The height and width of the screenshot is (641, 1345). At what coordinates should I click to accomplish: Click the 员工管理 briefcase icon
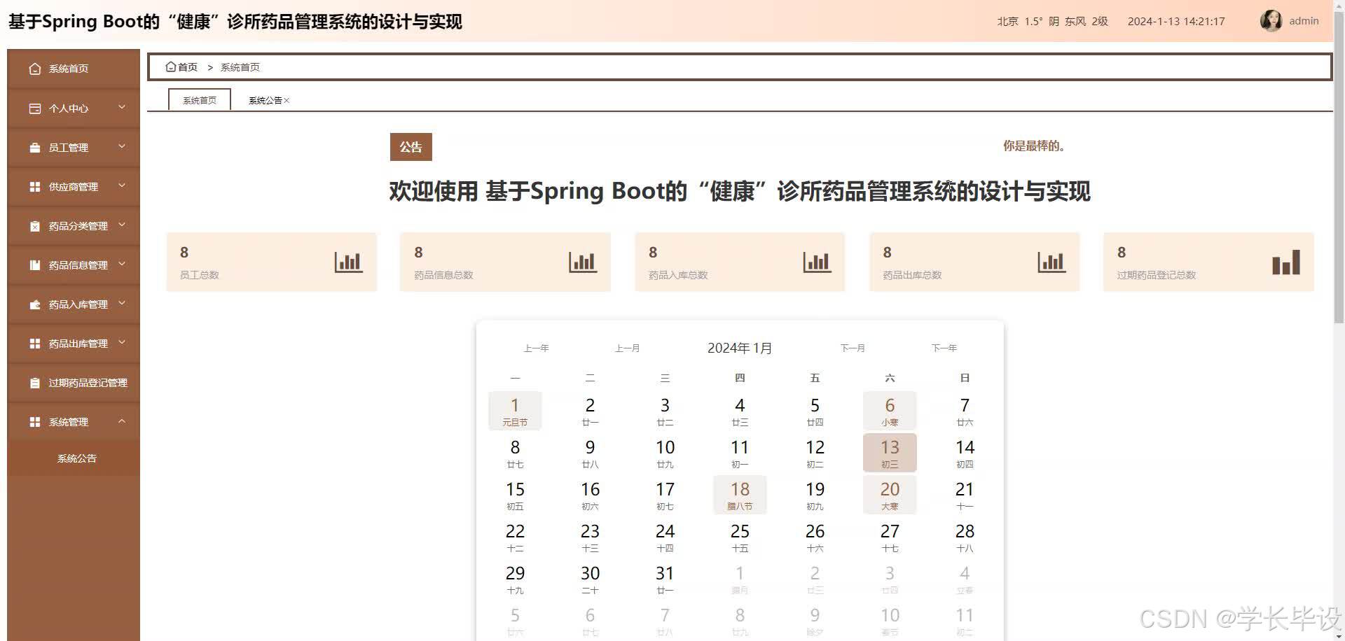coord(35,148)
